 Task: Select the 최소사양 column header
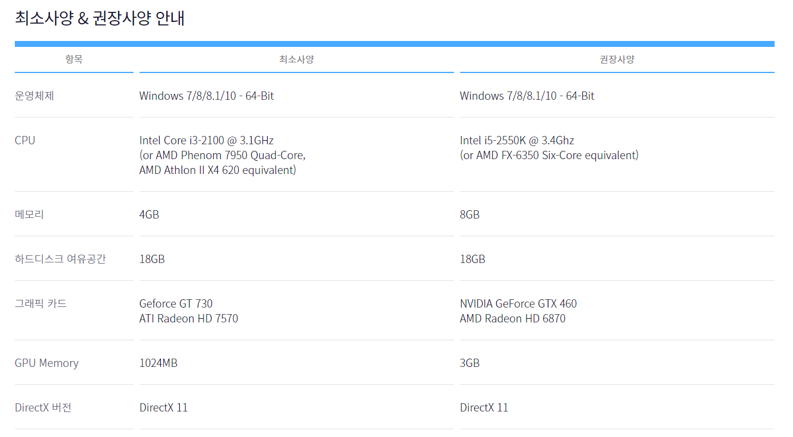tap(297, 59)
